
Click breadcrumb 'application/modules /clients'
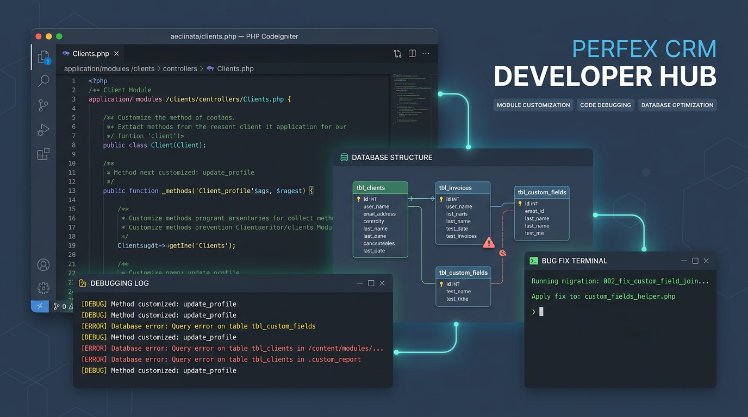click(109, 69)
